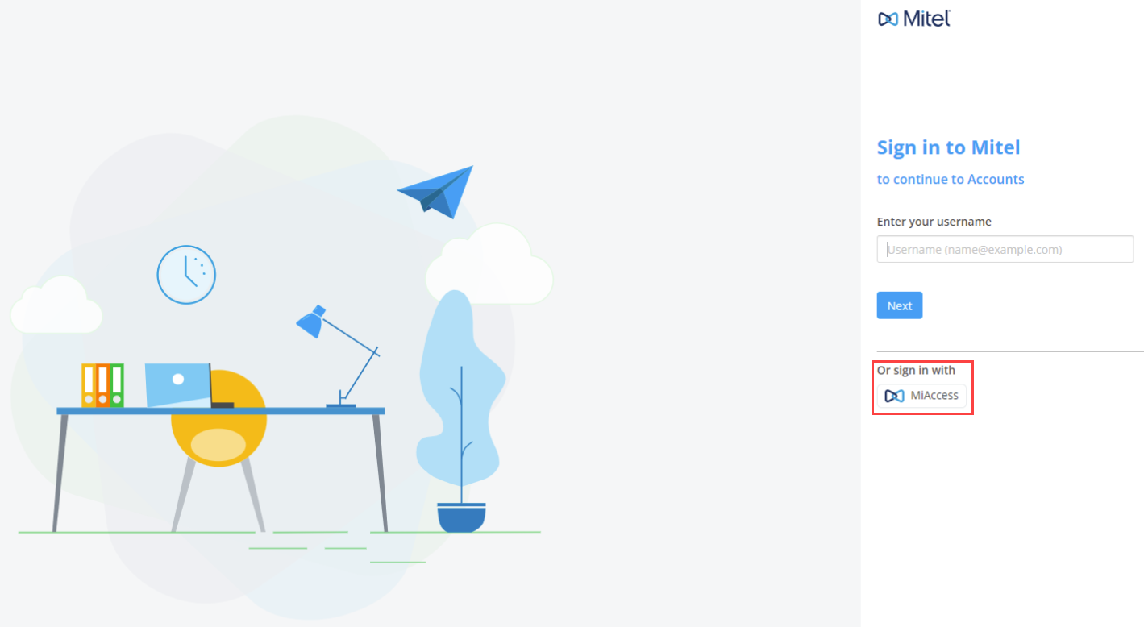
Task: Click the Next button
Action: (900, 305)
